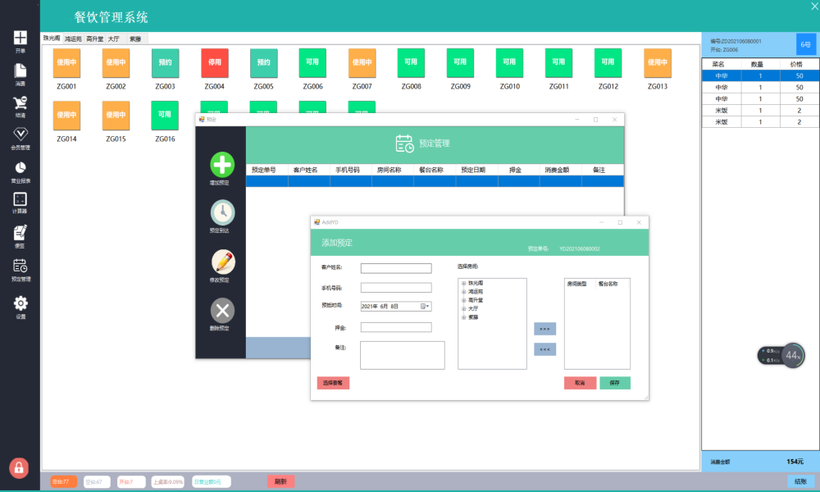Click the 总台:77 status badge

coord(63,482)
